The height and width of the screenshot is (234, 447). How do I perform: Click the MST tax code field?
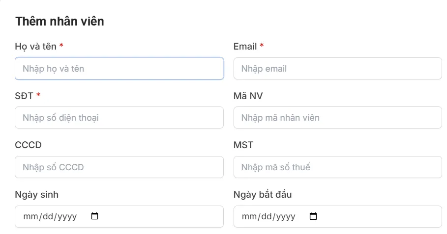[337, 167]
